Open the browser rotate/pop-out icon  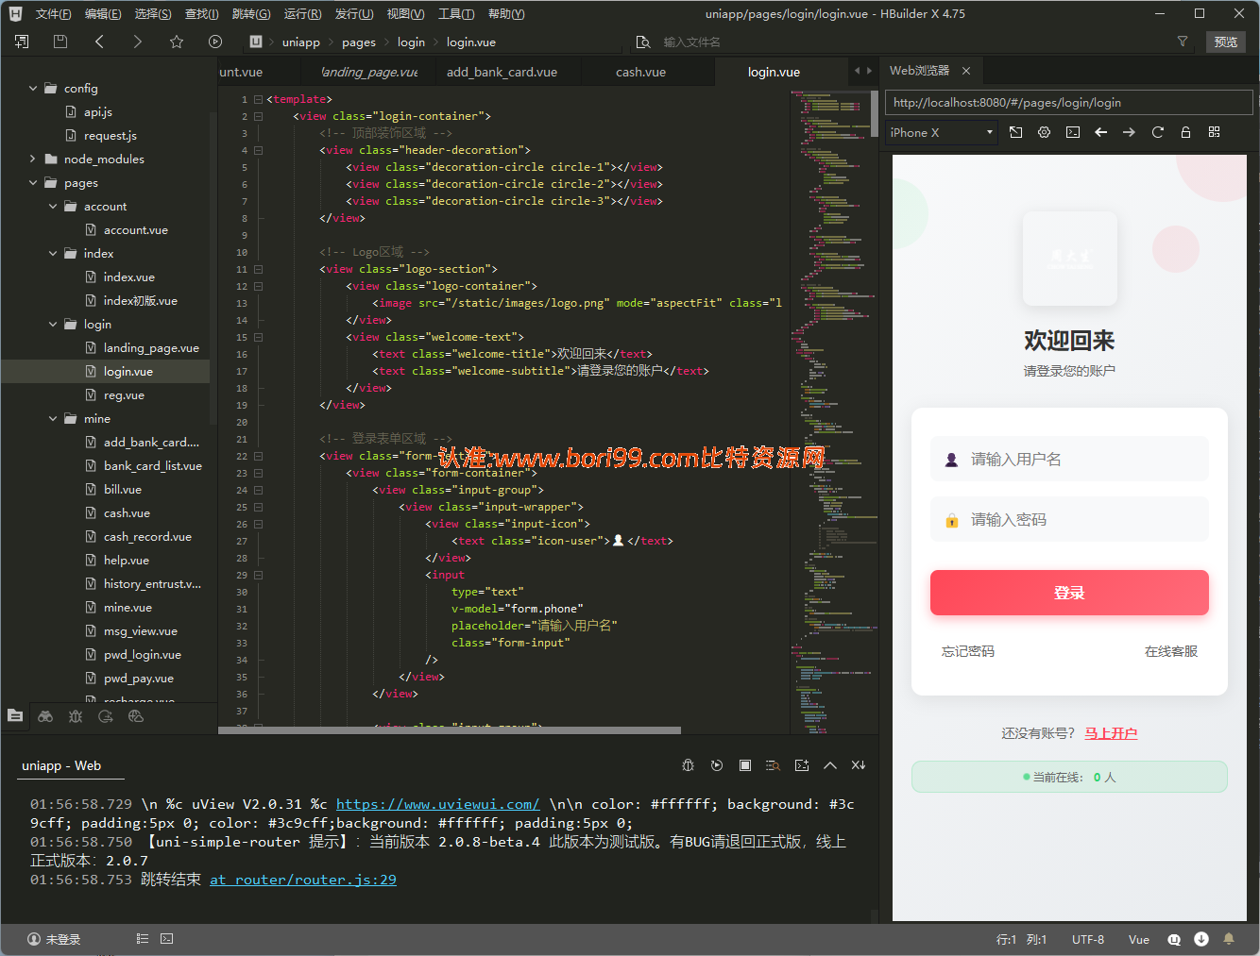pyautogui.click(x=1016, y=132)
